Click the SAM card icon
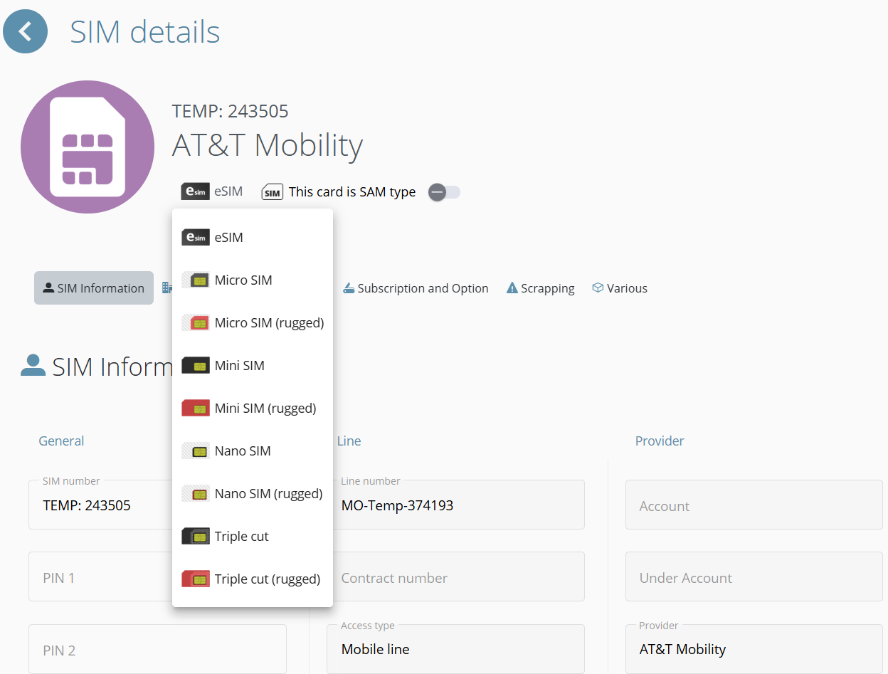This screenshot has width=888, height=674. [273, 192]
